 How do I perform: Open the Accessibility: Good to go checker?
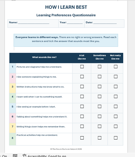[44, 156]
